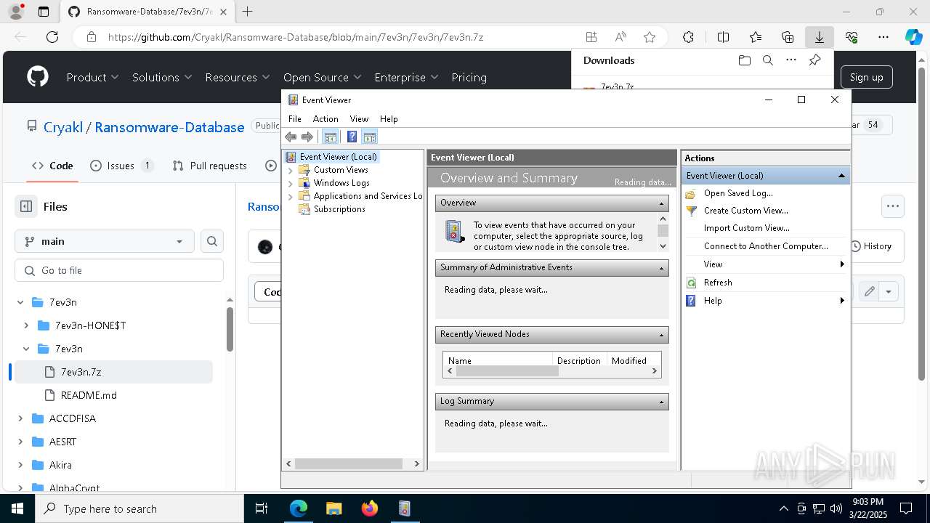Open Firefox from the taskbar
This screenshot has width=930, height=523.
click(x=369, y=508)
